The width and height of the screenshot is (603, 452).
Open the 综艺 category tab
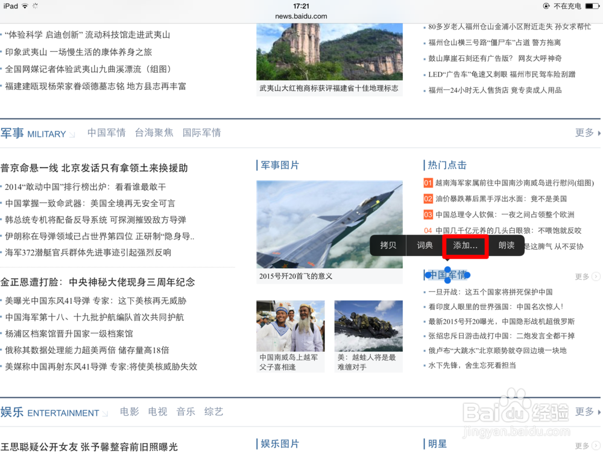[213, 412]
